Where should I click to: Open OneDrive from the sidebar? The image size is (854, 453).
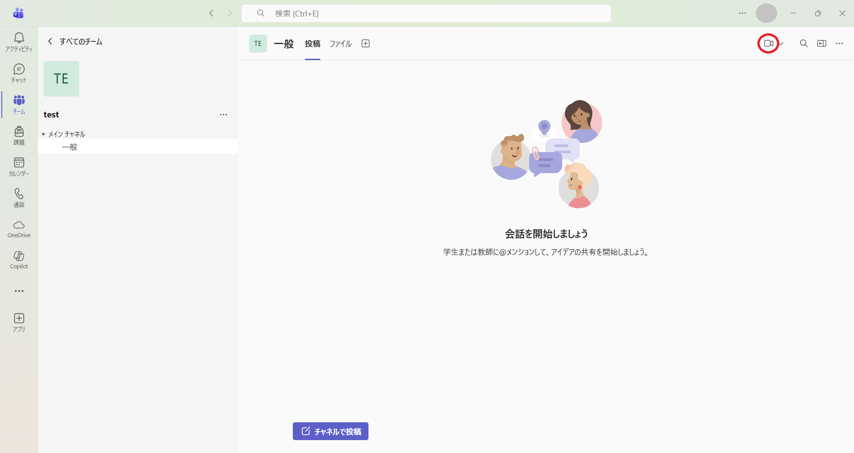pyautogui.click(x=19, y=229)
